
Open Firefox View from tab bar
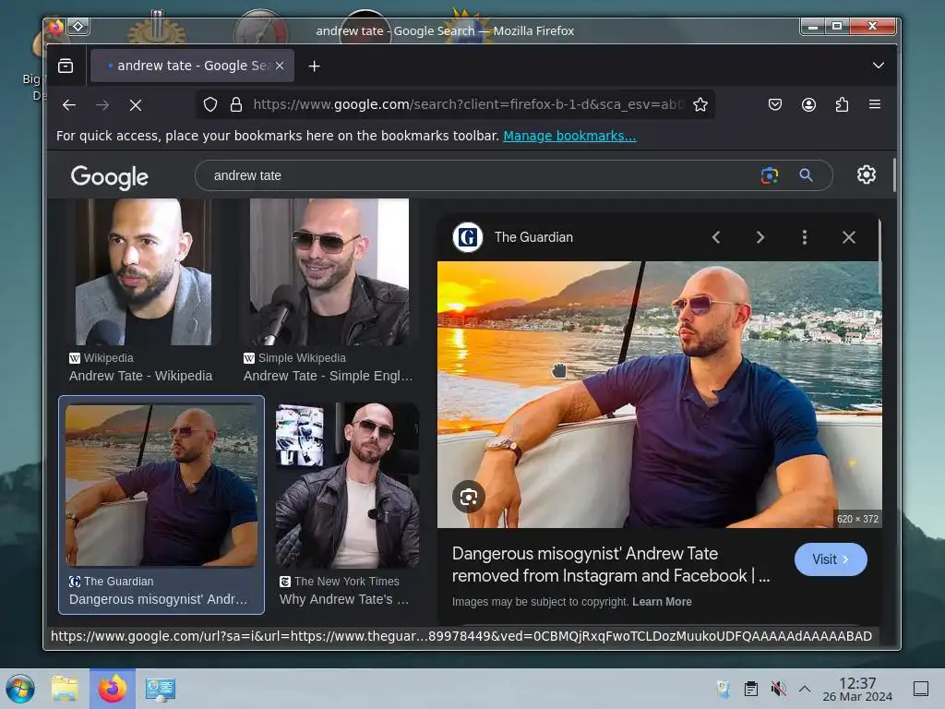pyautogui.click(x=66, y=66)
